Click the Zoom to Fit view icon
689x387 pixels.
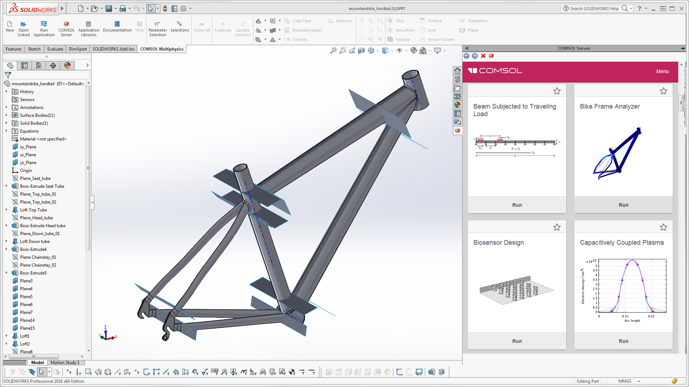tap(333, 51)
